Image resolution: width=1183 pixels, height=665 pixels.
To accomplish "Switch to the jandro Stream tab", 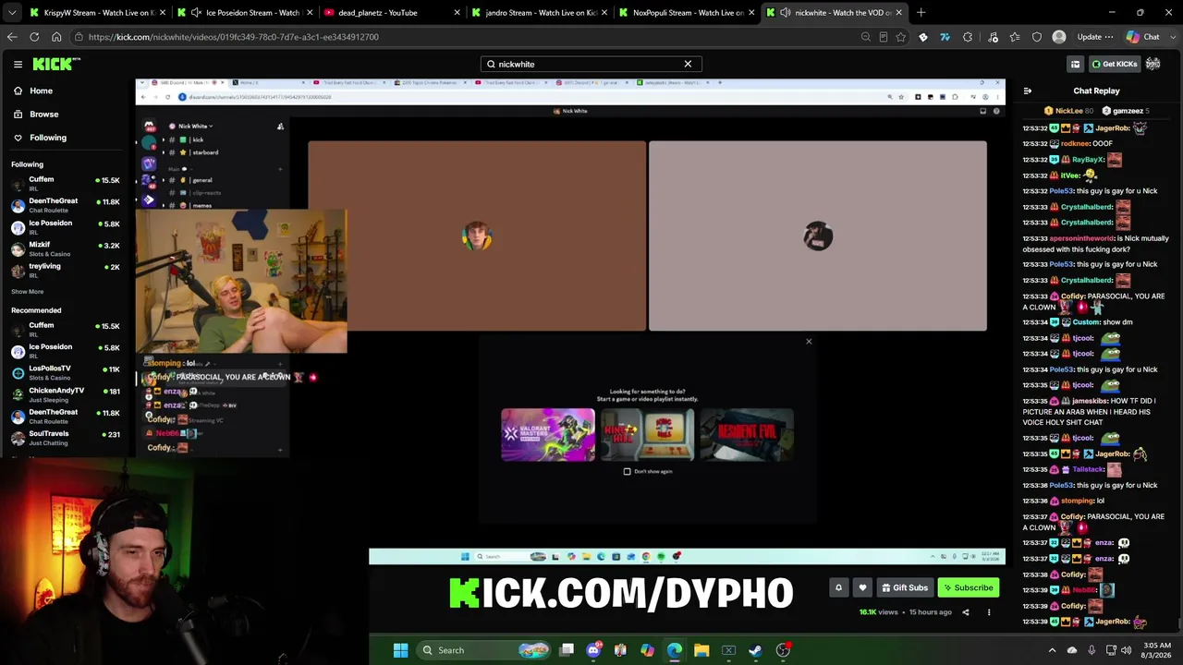I will [540, 13].
